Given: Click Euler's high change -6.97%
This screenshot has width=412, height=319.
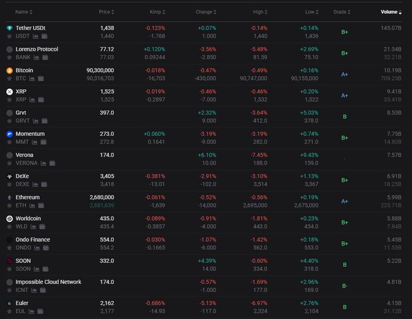Looking at the screenshot, I should [x=259, y=303].
